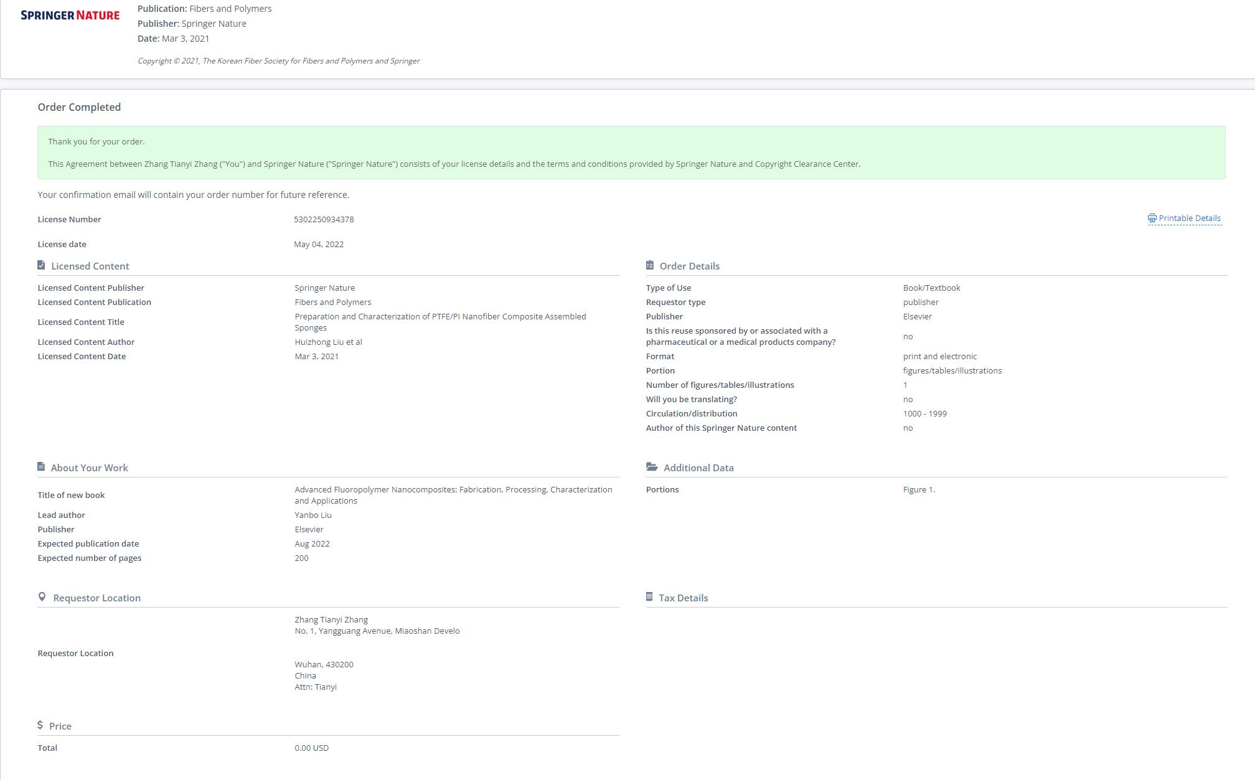Click the license date May 04, 2022
1255x780 pixels.
[319, 244]
